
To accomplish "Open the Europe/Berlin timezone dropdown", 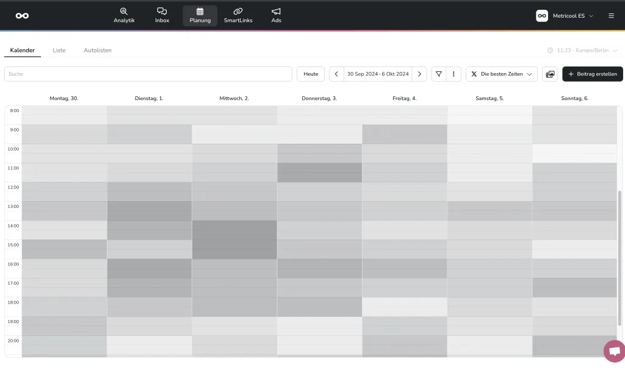I will 582,50.
